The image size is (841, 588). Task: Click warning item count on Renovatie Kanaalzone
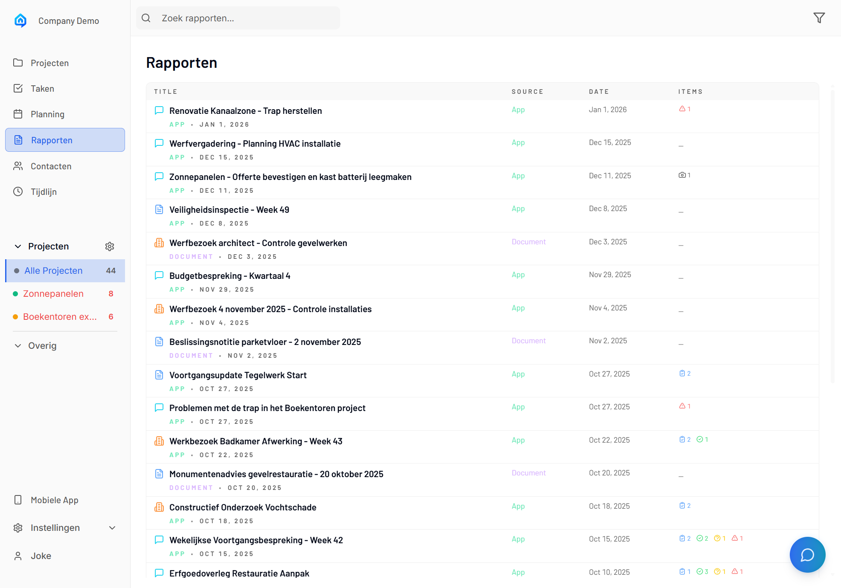pos(684,109)
